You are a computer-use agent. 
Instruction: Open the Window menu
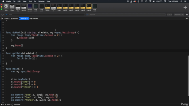[x=41, y=1]
